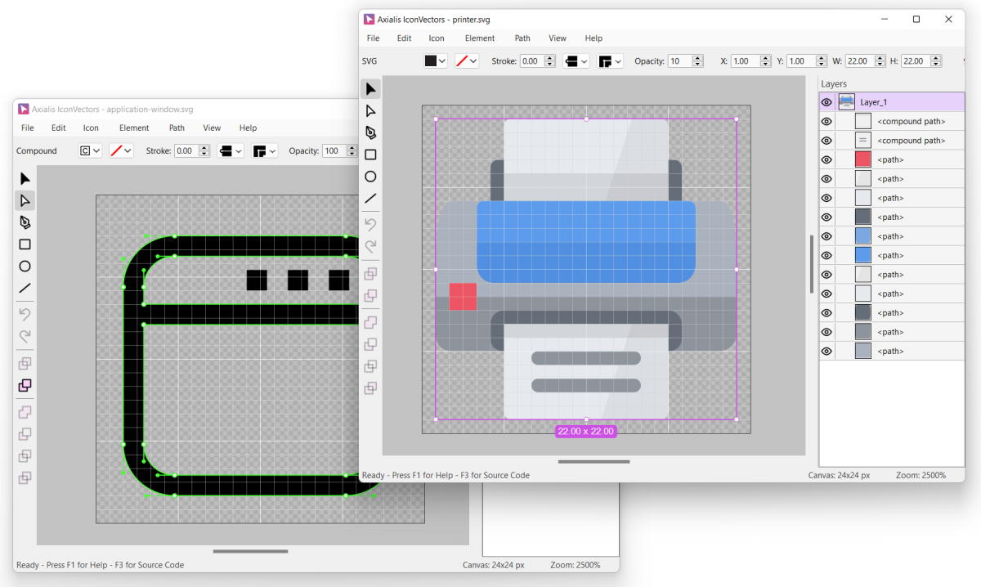The width and height of the screenshot is (981, 587).
Task: Expand the red-slash stroke color dropdown in printer.svg
Action: pos(473,61)
